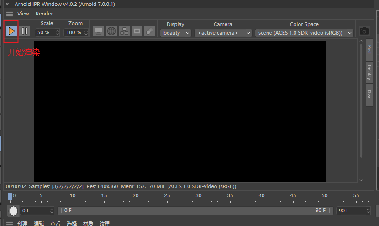This screenshot has width=379, height=226.
Task: Start the IPR render with the play icon
Action: (x=11, y=31)
